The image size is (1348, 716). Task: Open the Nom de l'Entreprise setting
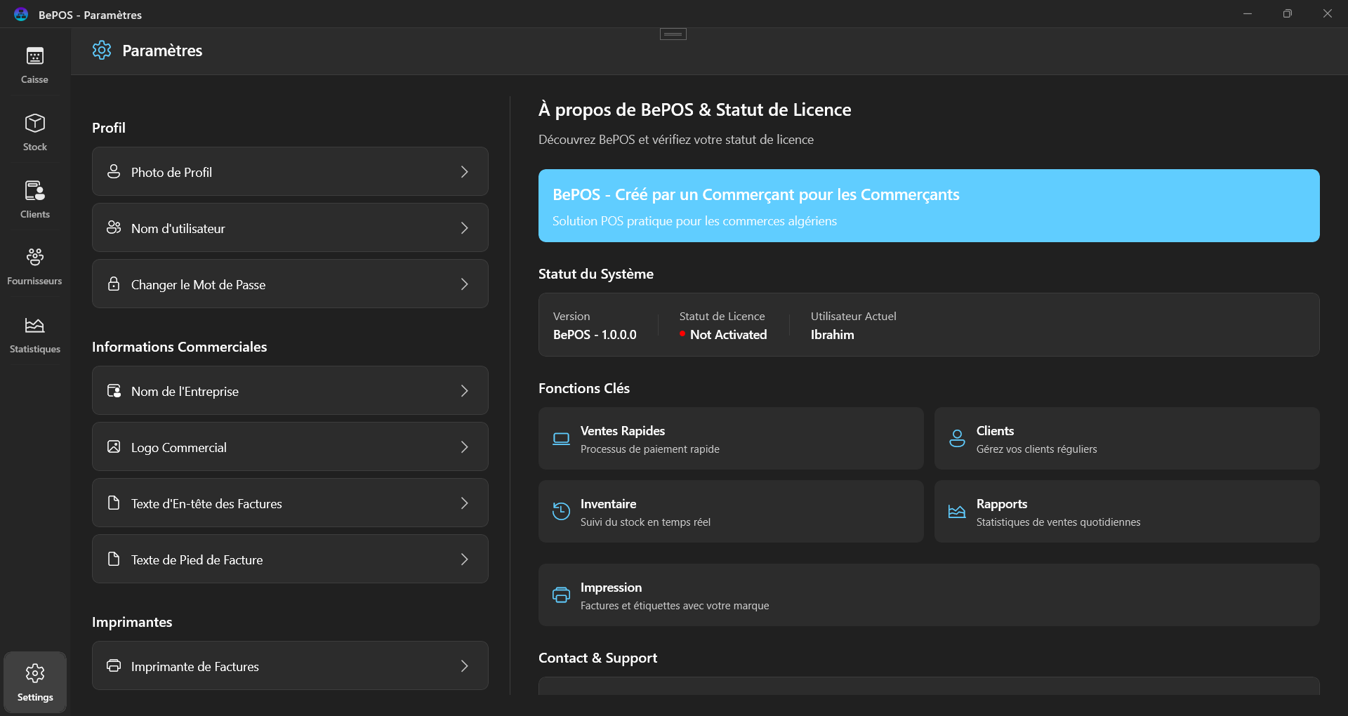[289, 390]
